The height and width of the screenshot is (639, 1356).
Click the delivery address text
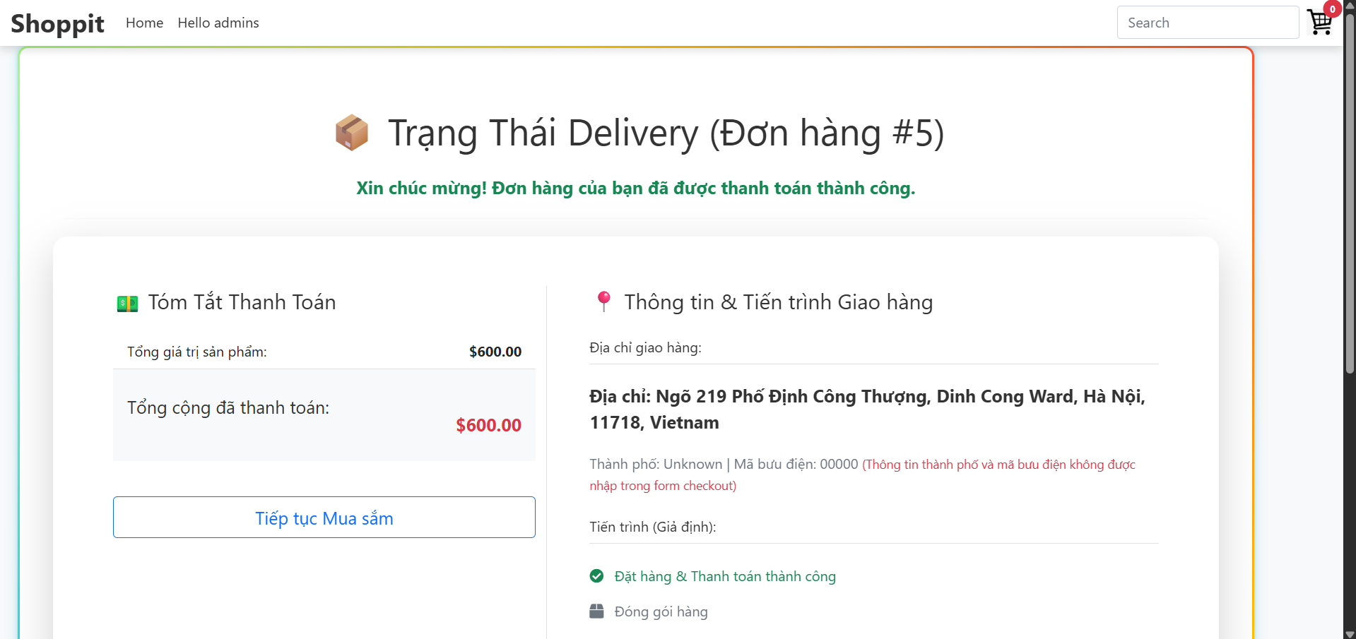(867, 409)
